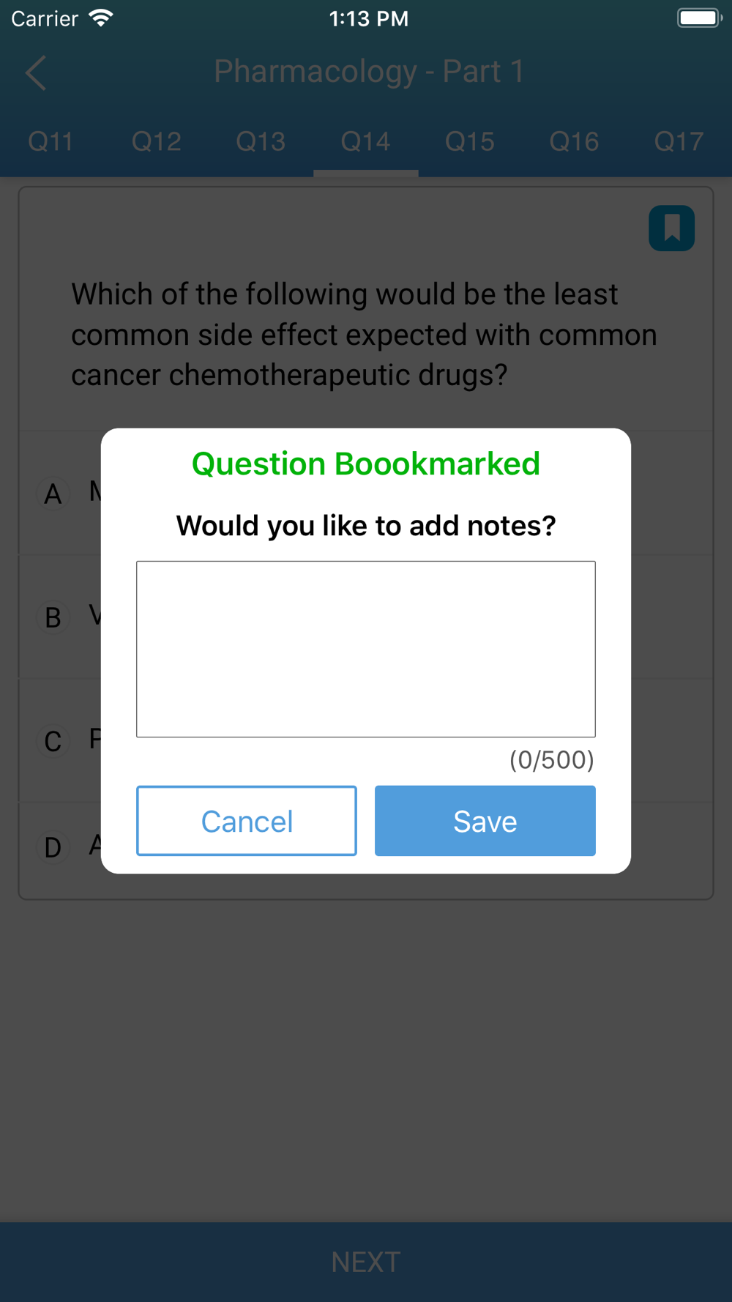Jump to the Q16 tab
The image size is (732, 1302).
coord(575,141)
